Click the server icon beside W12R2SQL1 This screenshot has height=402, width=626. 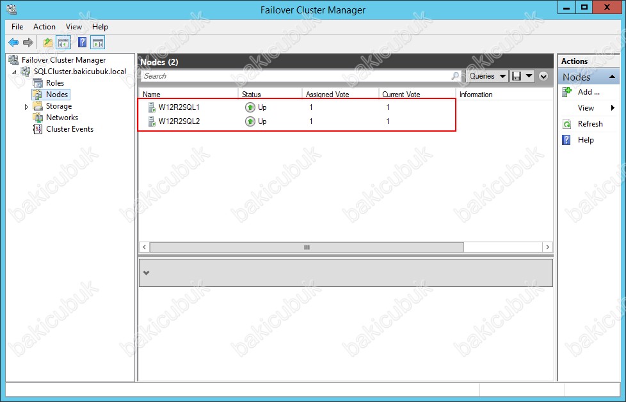coord(152,107)
